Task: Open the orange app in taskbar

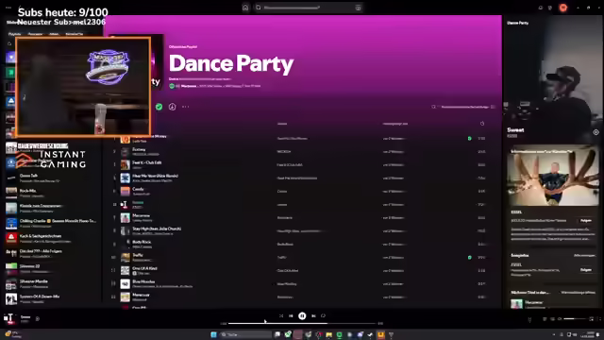Action: [380, 334]
